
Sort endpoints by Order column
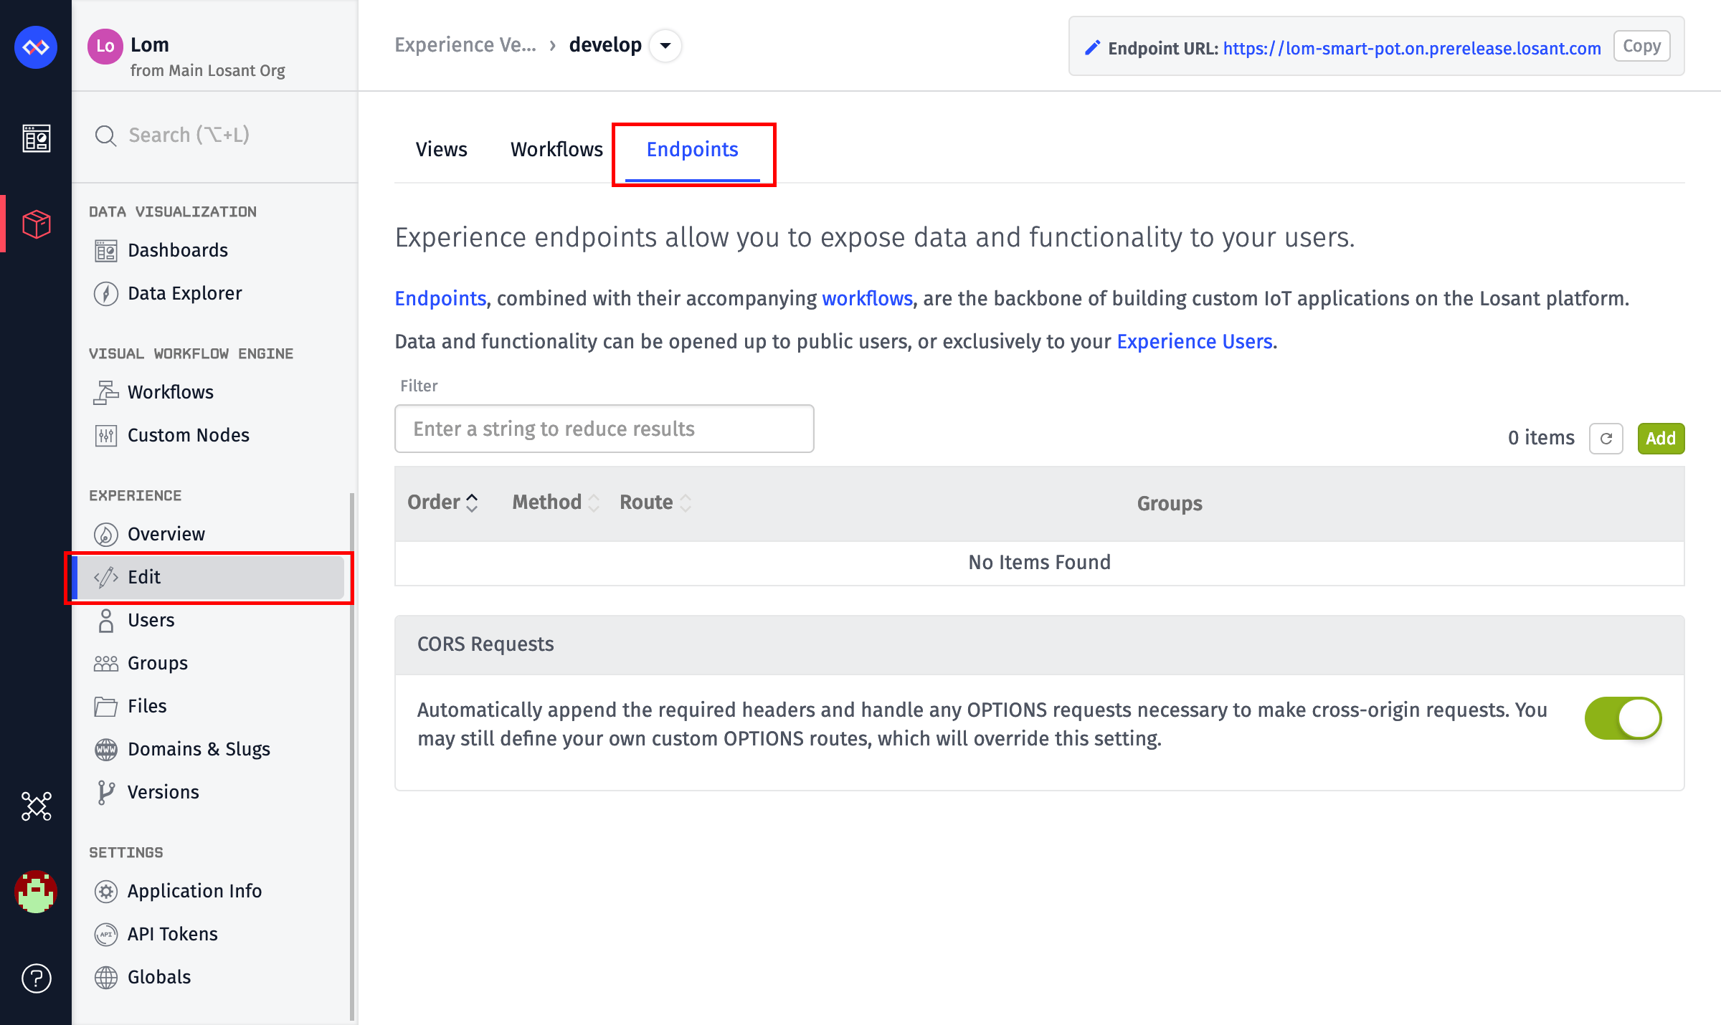[442, 502]
